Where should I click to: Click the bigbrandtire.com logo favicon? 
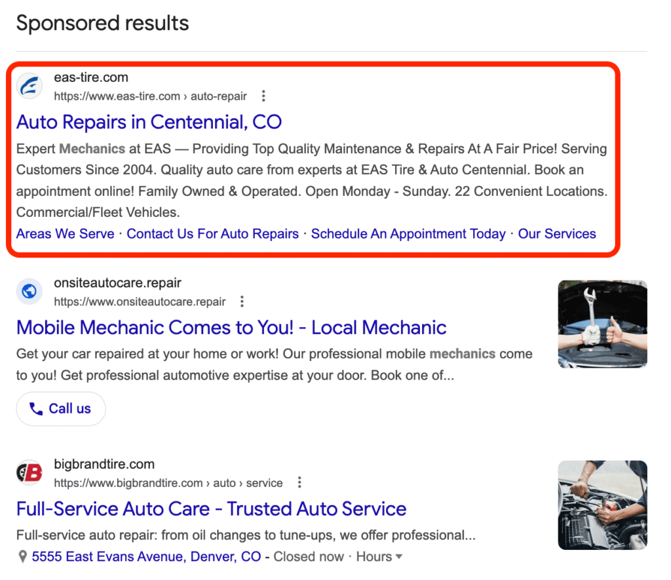coord(29,473)
